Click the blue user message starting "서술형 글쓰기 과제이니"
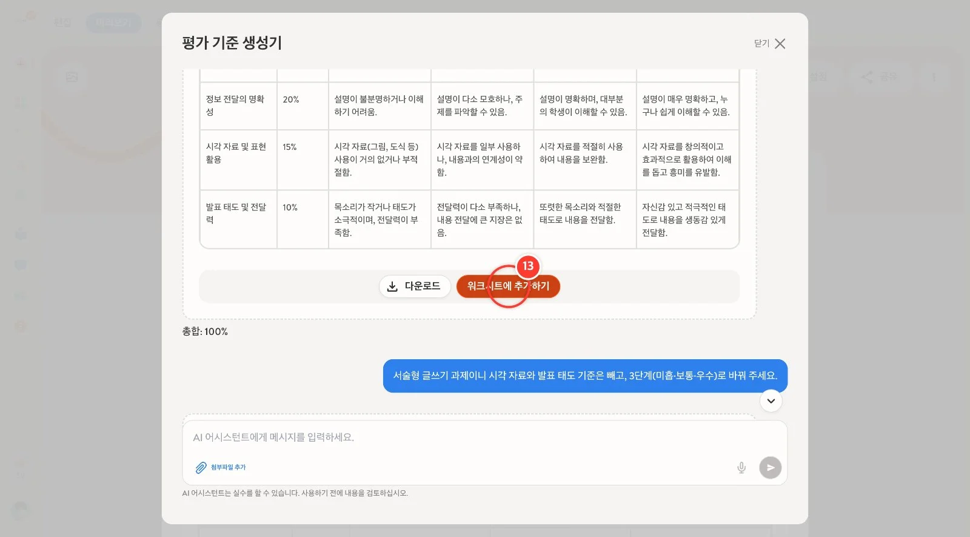 585,376
